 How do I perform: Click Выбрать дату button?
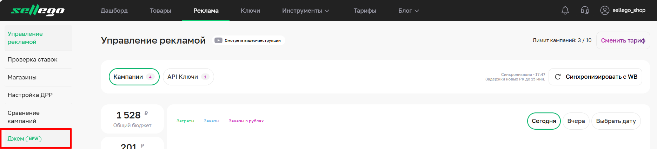coord(616,121)
